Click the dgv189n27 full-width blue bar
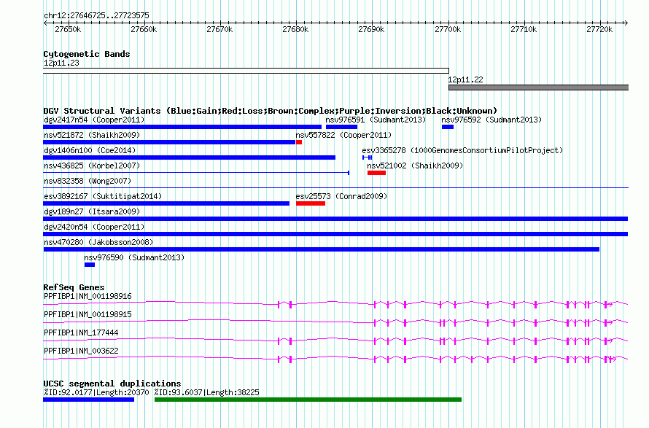Viewport: 649px width, 428px height. coord(335,219)
